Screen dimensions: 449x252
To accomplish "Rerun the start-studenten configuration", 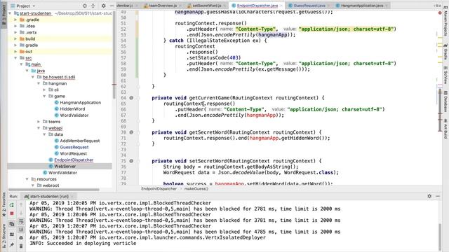I will tap(12, 205).
